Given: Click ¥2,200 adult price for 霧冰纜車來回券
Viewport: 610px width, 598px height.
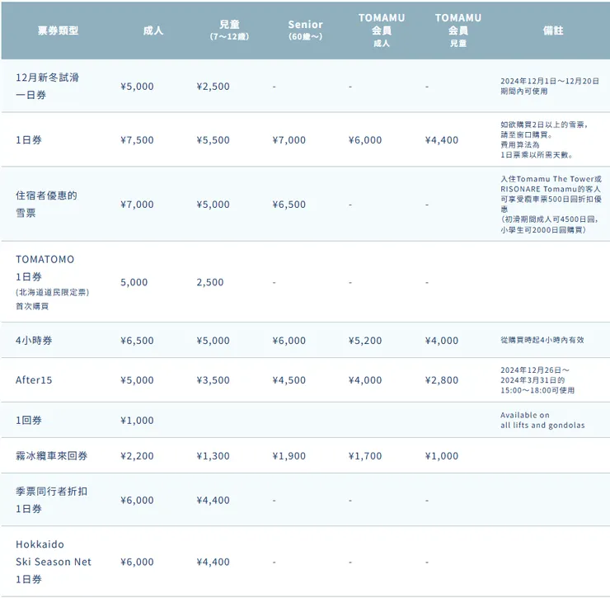Looking at the screenshot, I should pos(137,456).
